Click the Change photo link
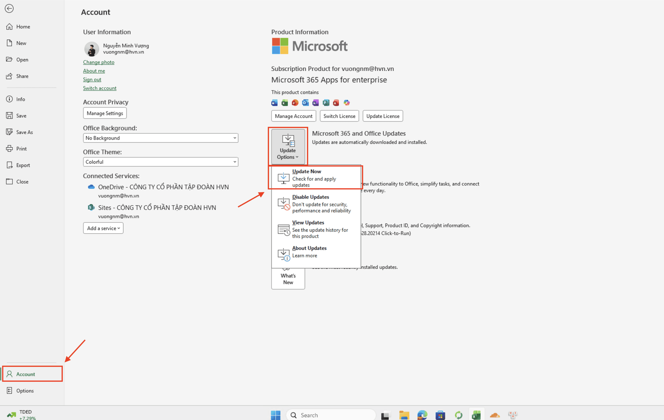Viewport: 664px width, 420px height. tap(99, 62)
